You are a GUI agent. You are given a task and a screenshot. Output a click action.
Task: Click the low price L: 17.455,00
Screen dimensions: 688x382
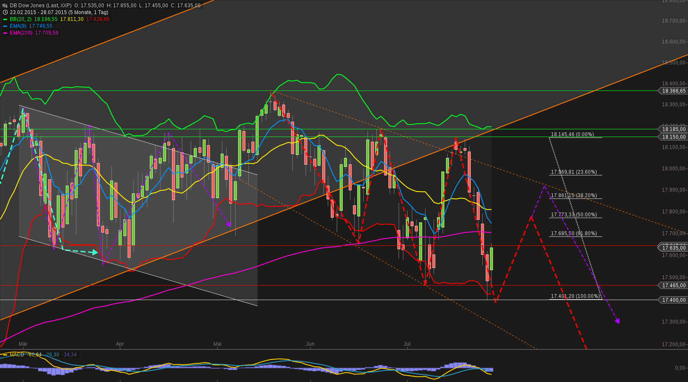point(154,6)
